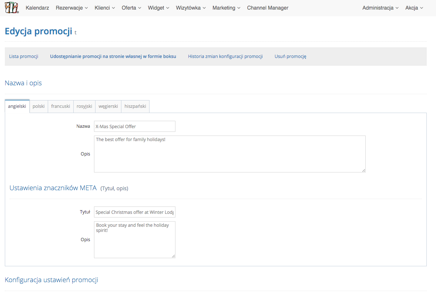Viewport: 436px width, 294px height.
Task: Expand the Widget menu
Action: pyautogui.click(x=158, y=8)
